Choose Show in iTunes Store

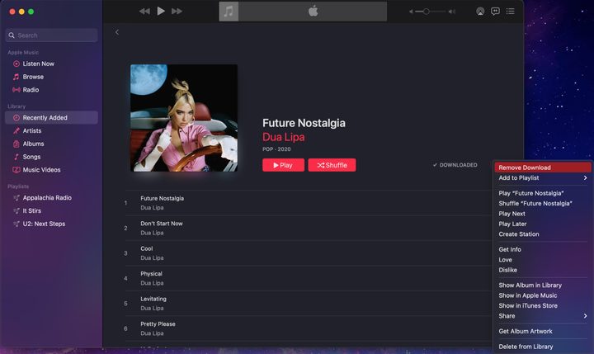pos(543,305)
